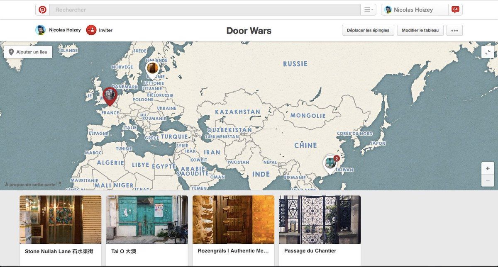Click the Ajouter un lieu button
Viewport: 498px width, 267px height.
(x=28, y=52)
